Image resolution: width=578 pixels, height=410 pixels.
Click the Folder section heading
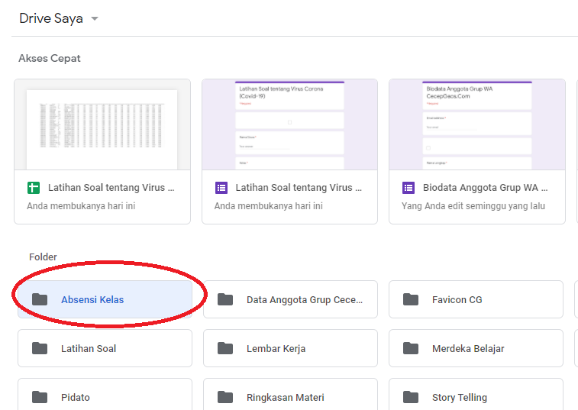coord(43,257)
